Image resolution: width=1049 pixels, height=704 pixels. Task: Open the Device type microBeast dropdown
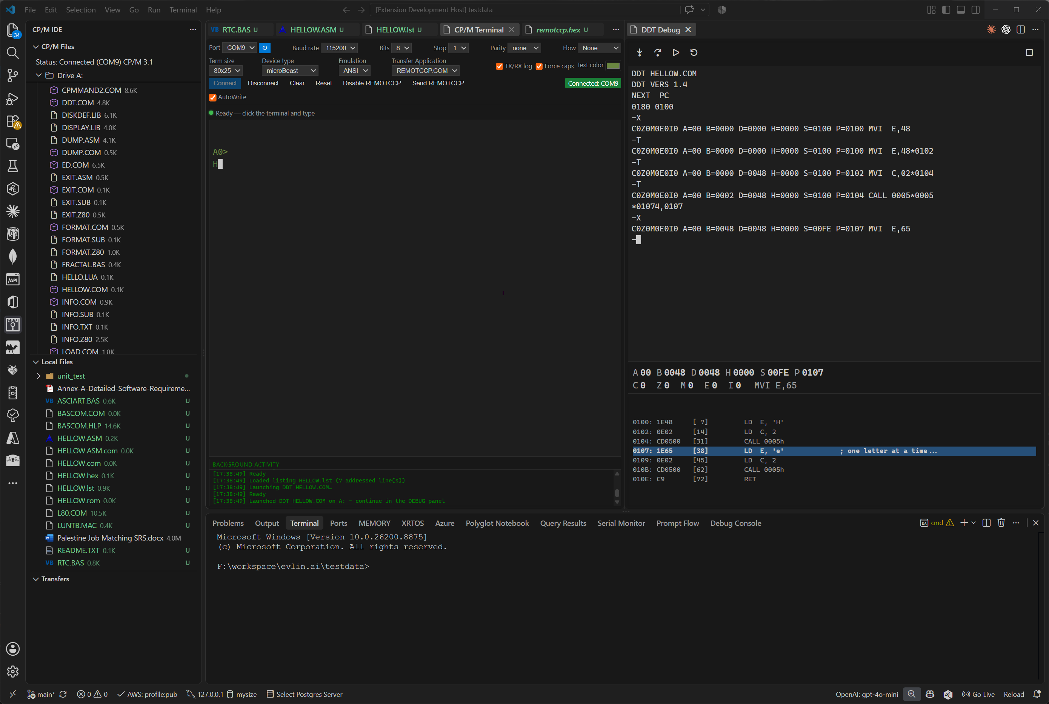coord(290,71)
